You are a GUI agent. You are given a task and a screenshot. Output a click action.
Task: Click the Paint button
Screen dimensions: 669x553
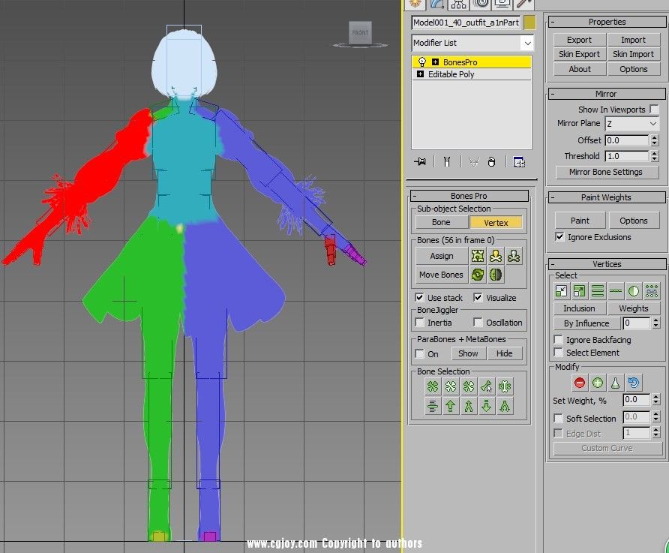pos(580,221)
